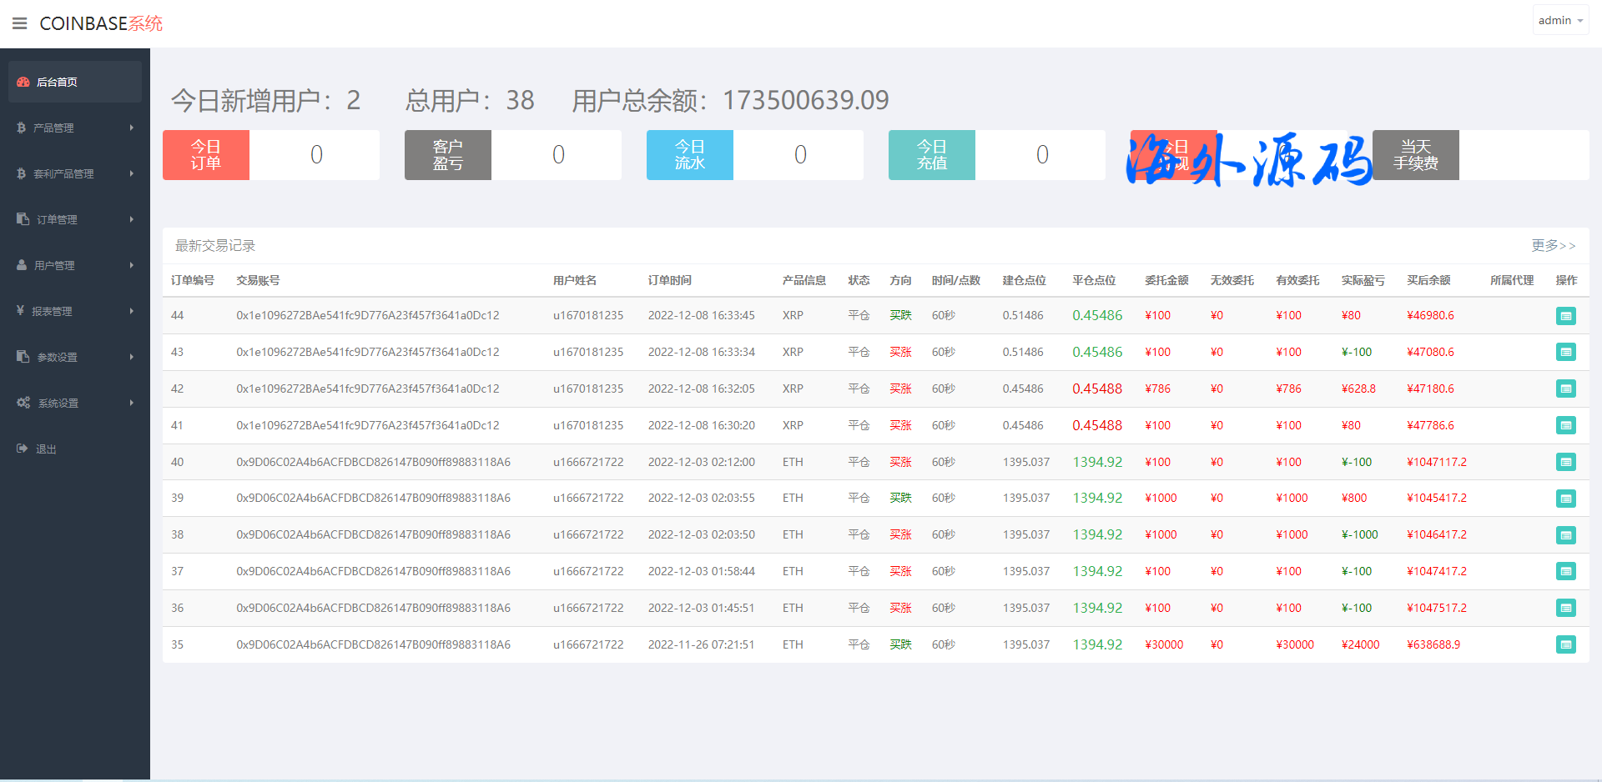The image size is (1602, 782).
Task: Click the 系统设置 gears icon
Action: click(x=23, y=403)
